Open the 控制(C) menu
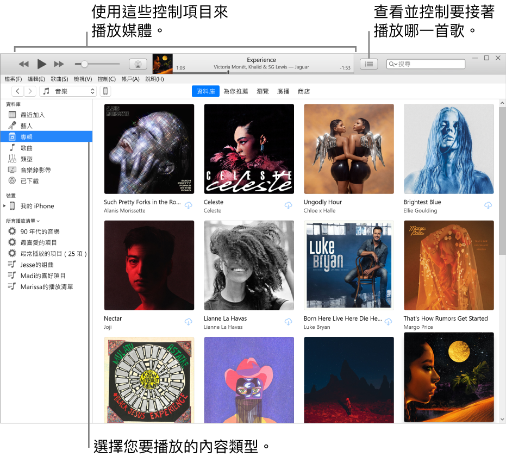This screenshot has height=457, width=506. [x=107, y=79]
